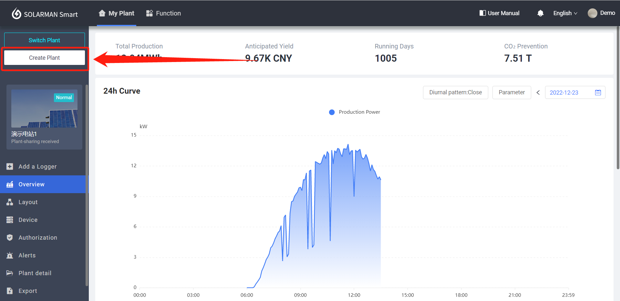
Task: Open the Device section
Action: [x=28, y=220]
